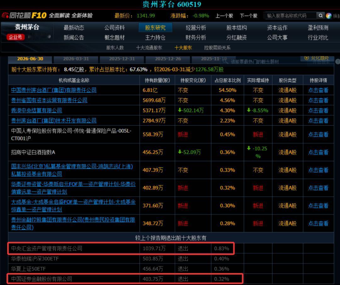Click the 招商中证白酒指数A row name
The image size is (340, 285).
[x=33, y=152]
